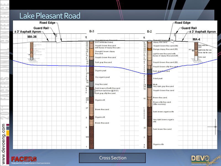This screenshot has width=221, height=166.
Task: Select the MA-4 label text
Action: tap(196, 40)
